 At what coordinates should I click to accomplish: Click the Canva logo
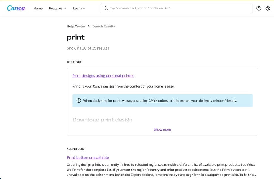[x=16, y=8]
